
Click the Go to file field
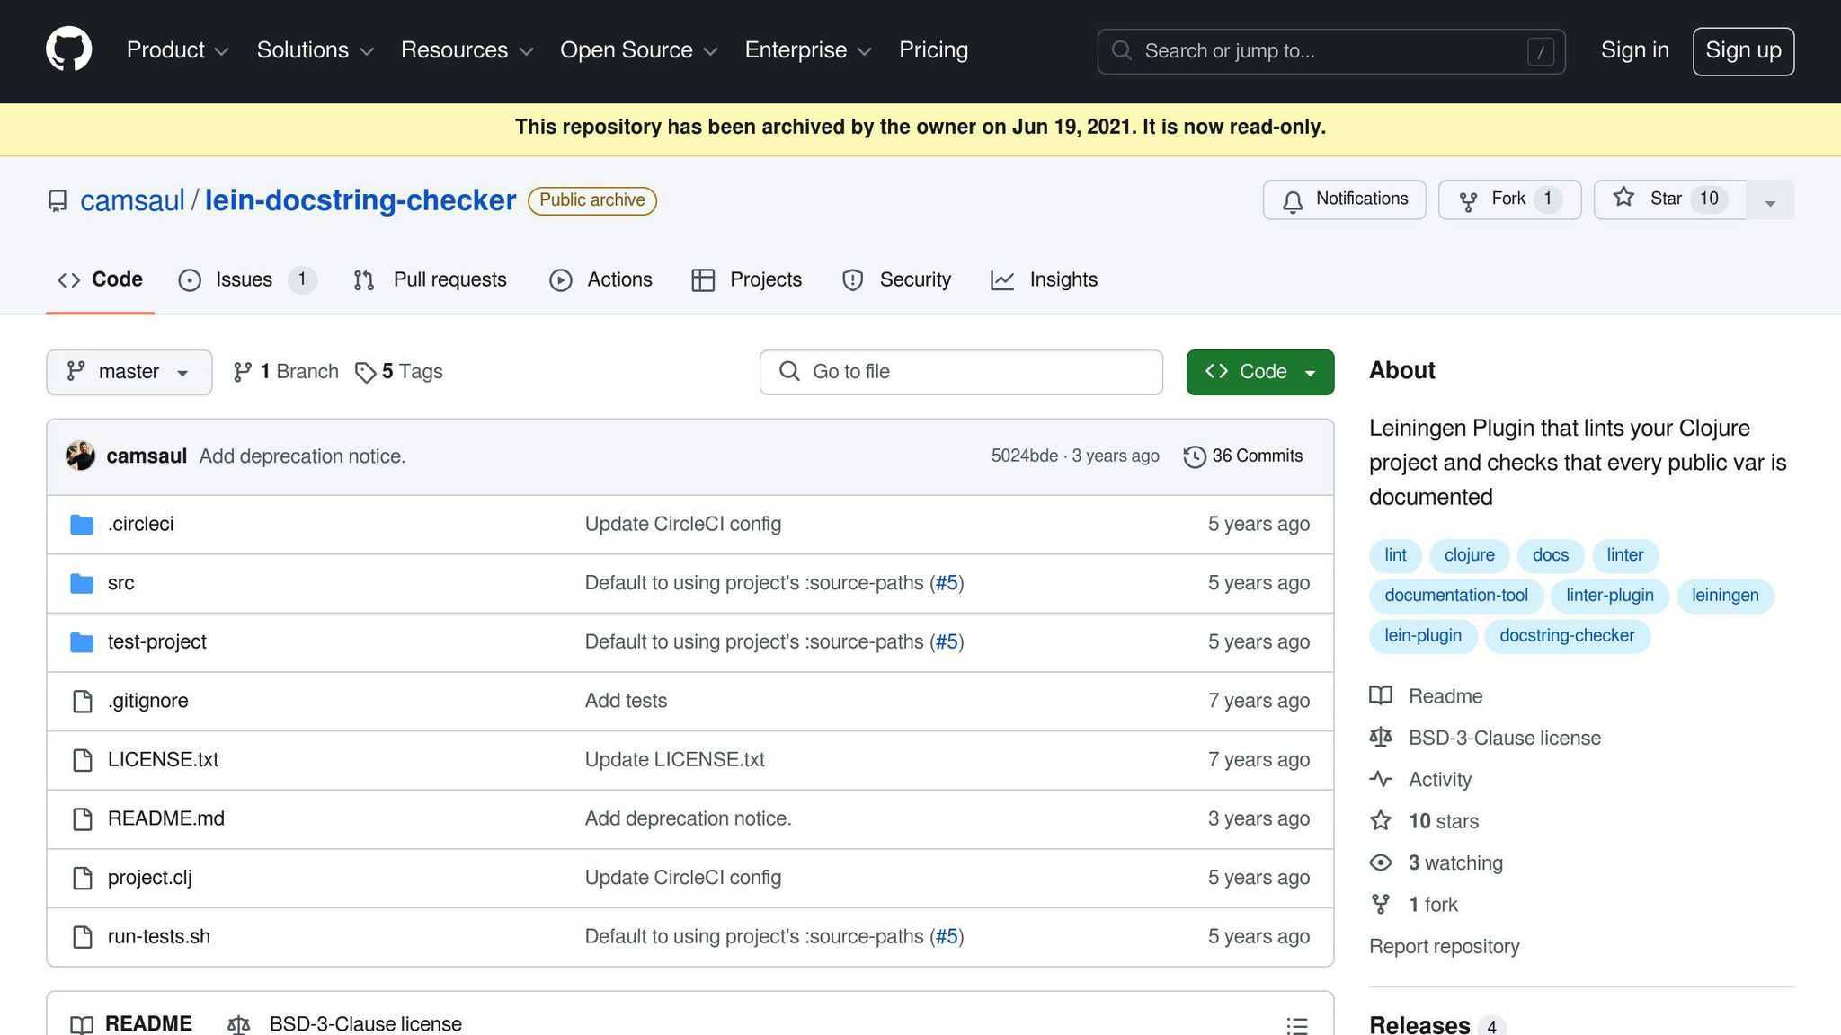click(960, 372)
